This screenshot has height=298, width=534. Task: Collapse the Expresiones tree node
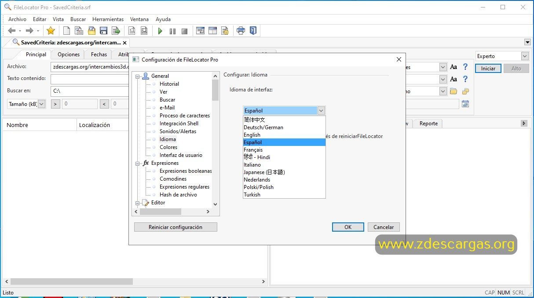pos(138,163)
